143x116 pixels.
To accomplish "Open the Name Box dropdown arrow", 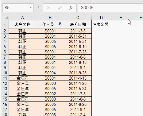I will click(31, 7).
